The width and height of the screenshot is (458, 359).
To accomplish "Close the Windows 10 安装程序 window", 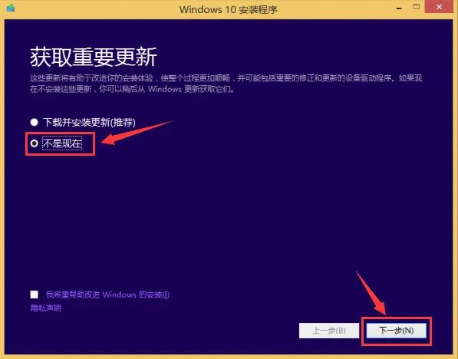I will coord(440,7).
